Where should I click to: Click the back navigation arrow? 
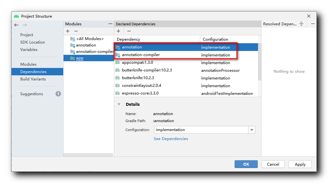16,25
